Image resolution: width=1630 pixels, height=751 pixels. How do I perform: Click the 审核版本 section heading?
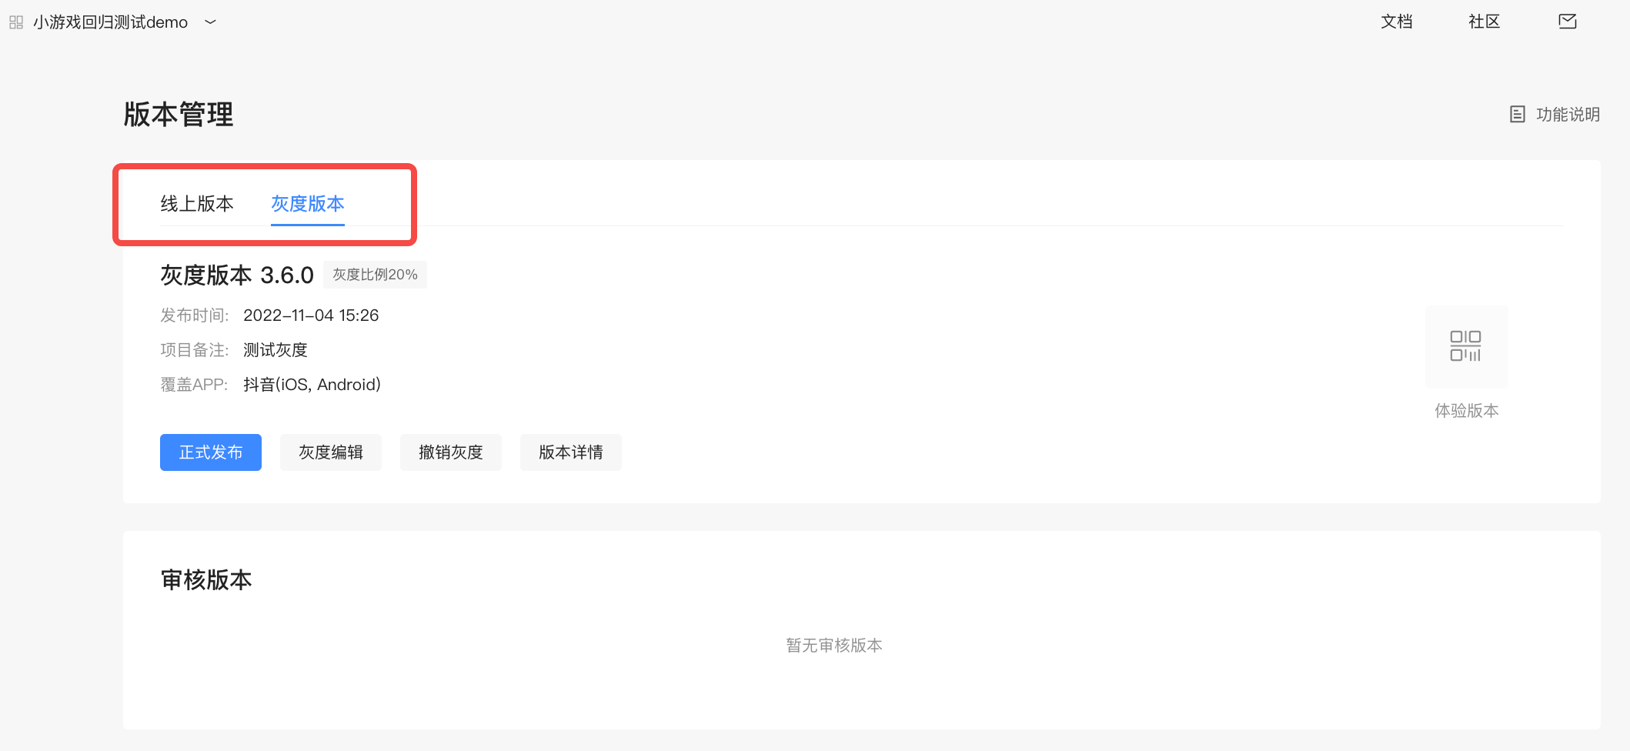(206, 580)
